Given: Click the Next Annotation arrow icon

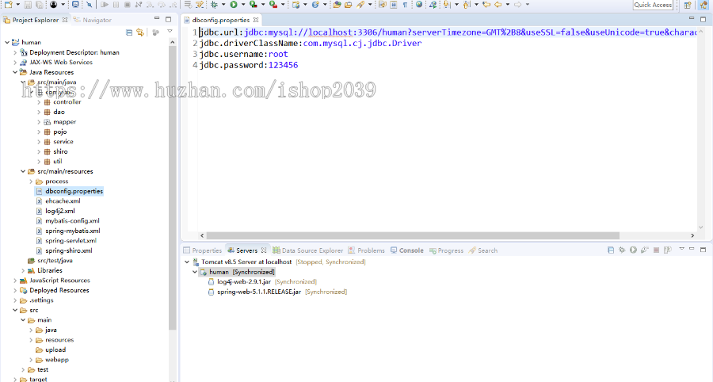Looking at the screenshot, I should click(x=447, y=5).
